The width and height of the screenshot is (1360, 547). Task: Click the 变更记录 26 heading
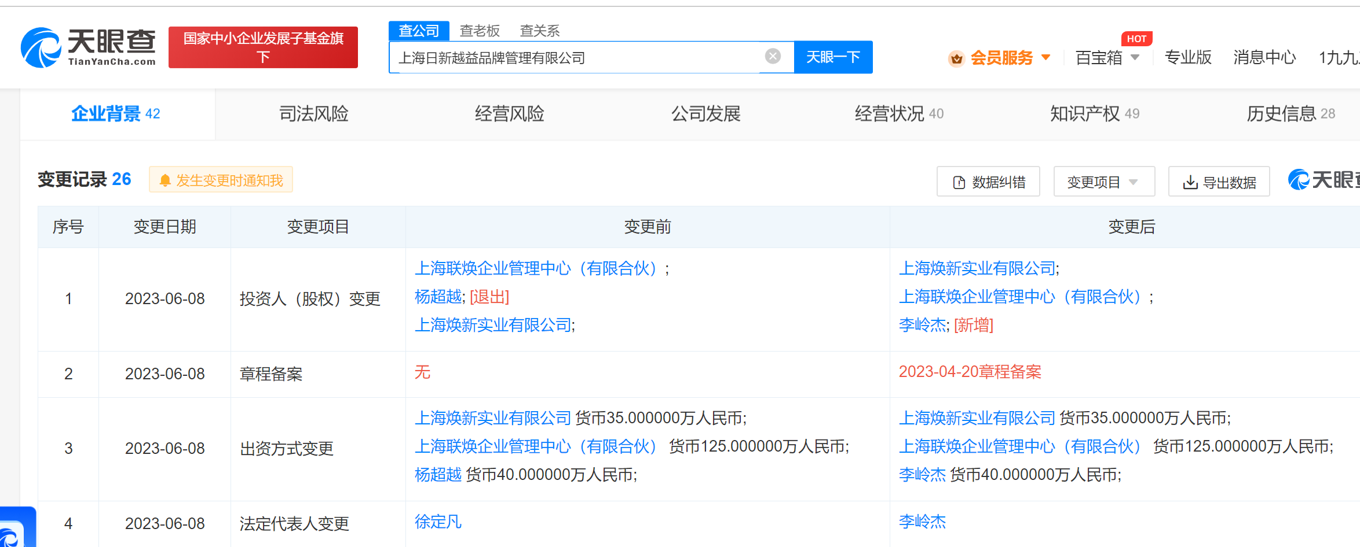85,179
